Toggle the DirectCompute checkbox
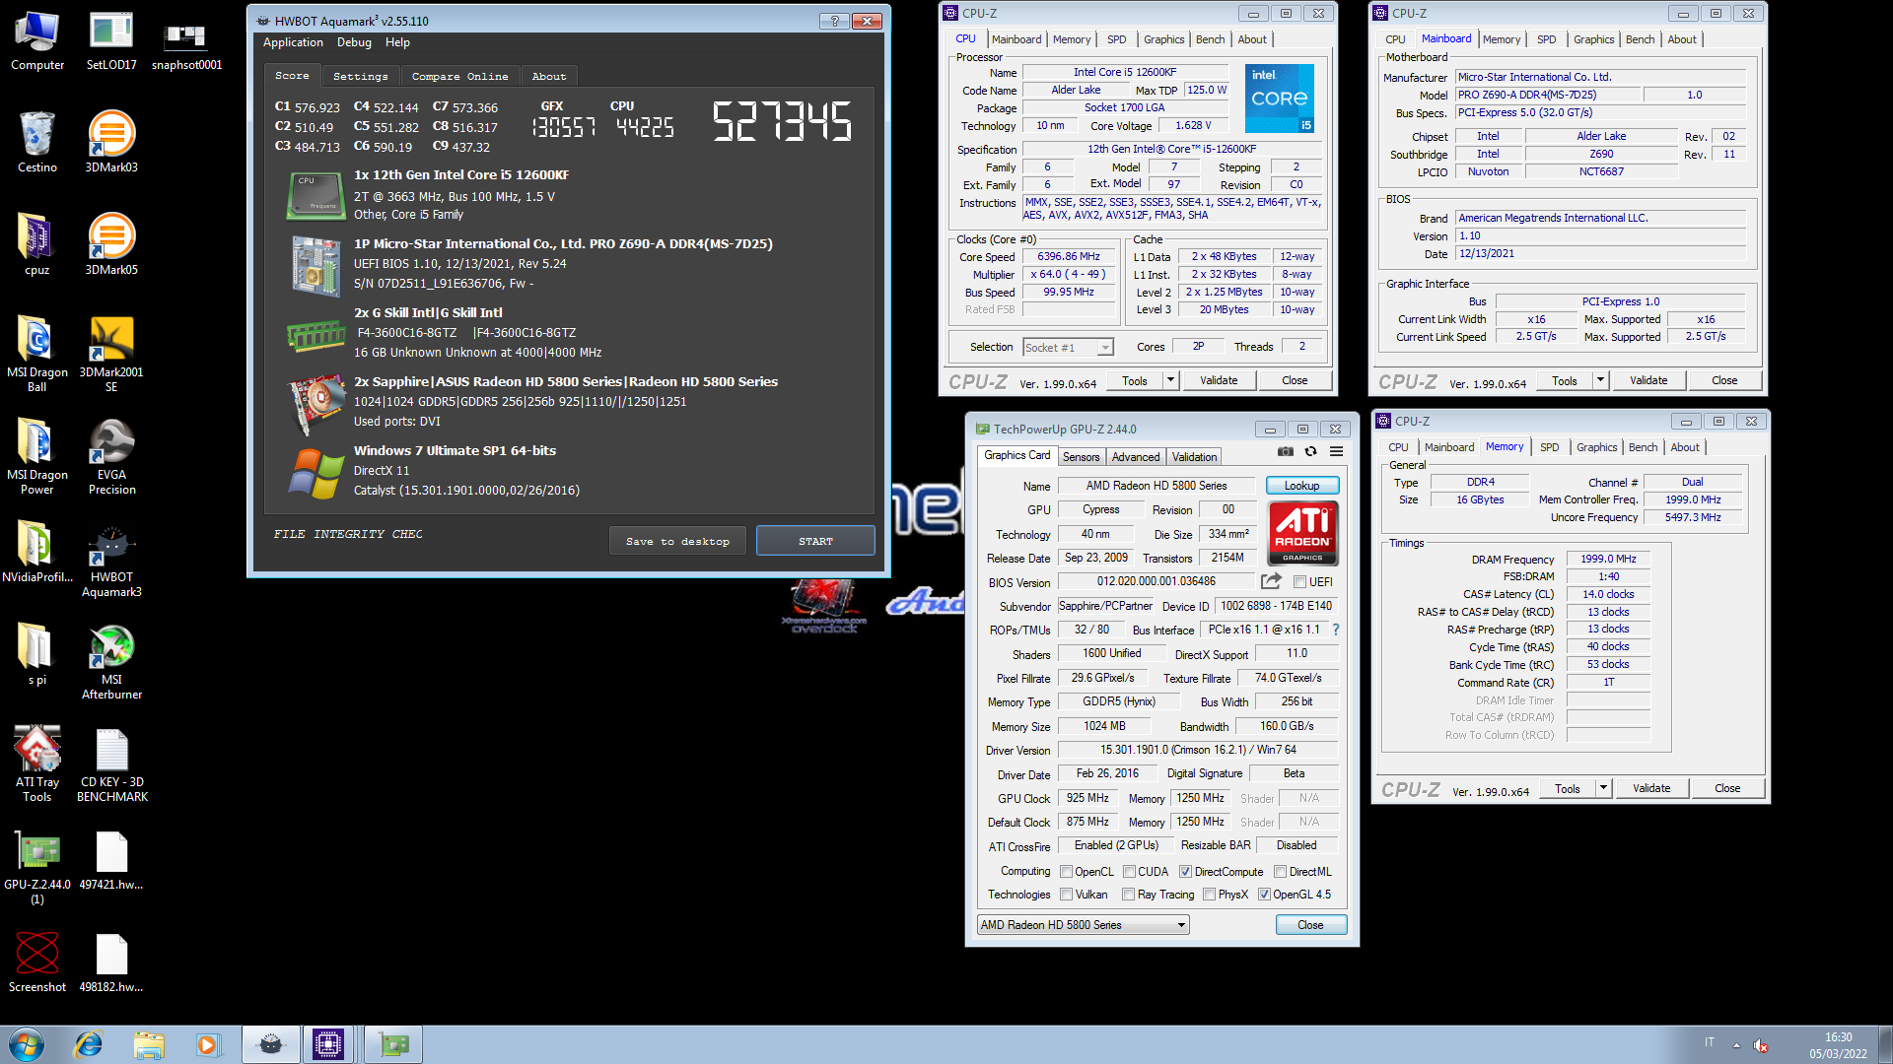The height and width of the screenshot is (1064, 1893). point(1186,872)
